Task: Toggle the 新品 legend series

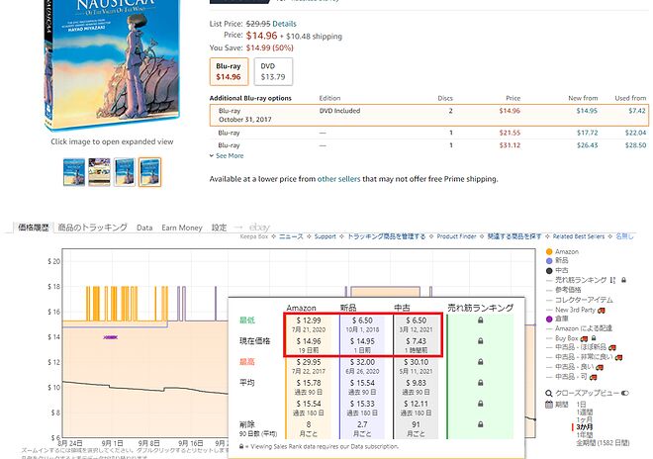Action: tap(557, 260)
